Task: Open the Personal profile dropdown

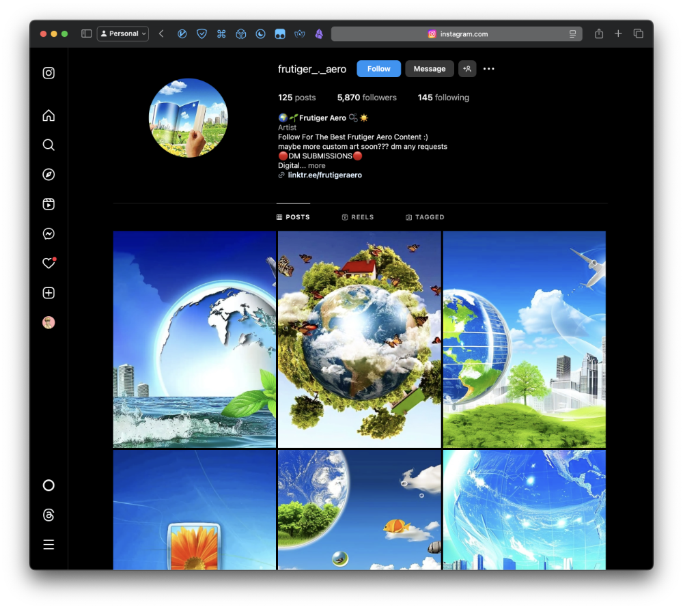Action: (123, 33)
